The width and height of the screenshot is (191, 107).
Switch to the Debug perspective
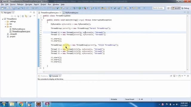pyautogui.click(x=185, y=8)
